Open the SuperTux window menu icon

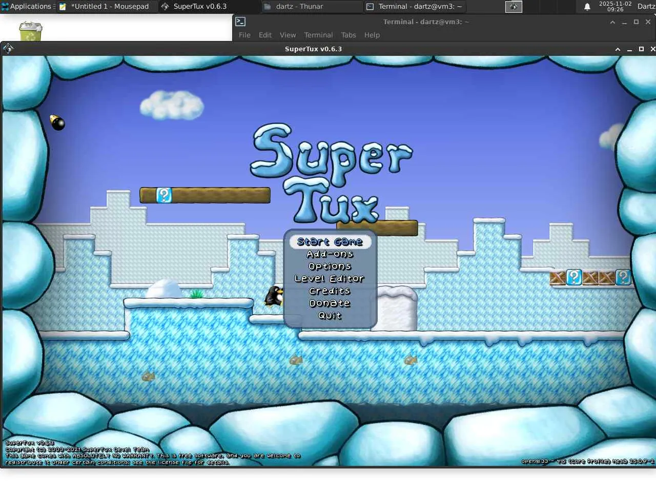(8, 49)
